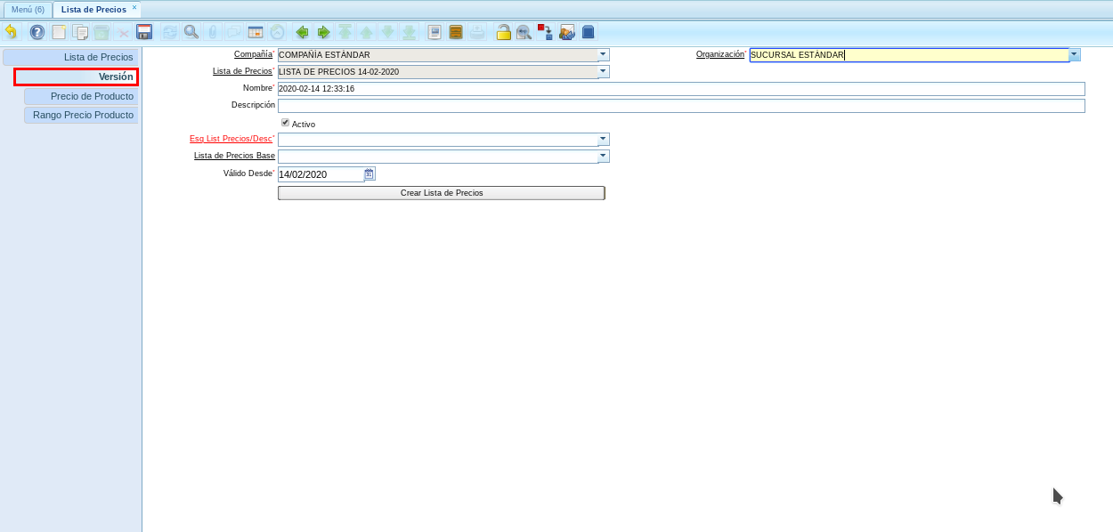Close the Lista de Precios window tab
1113x532 pixels.
pyautogui.click(x=134, y=7)
